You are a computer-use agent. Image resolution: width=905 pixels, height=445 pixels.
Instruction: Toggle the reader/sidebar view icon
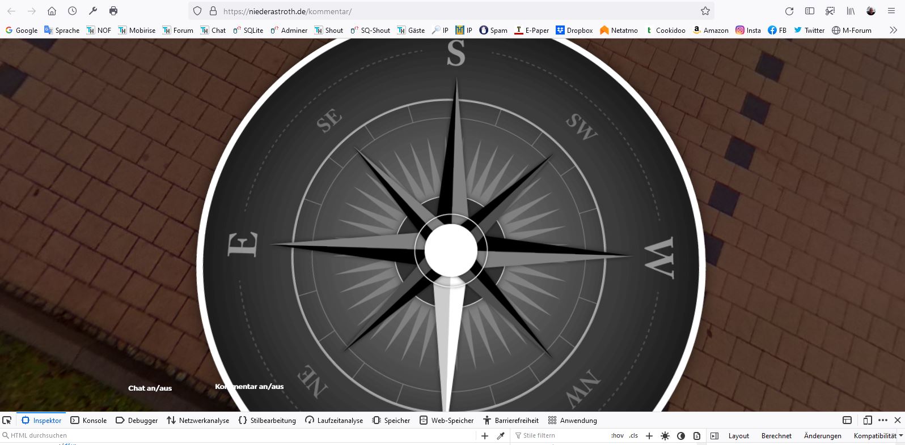click(x=810, y=11)
